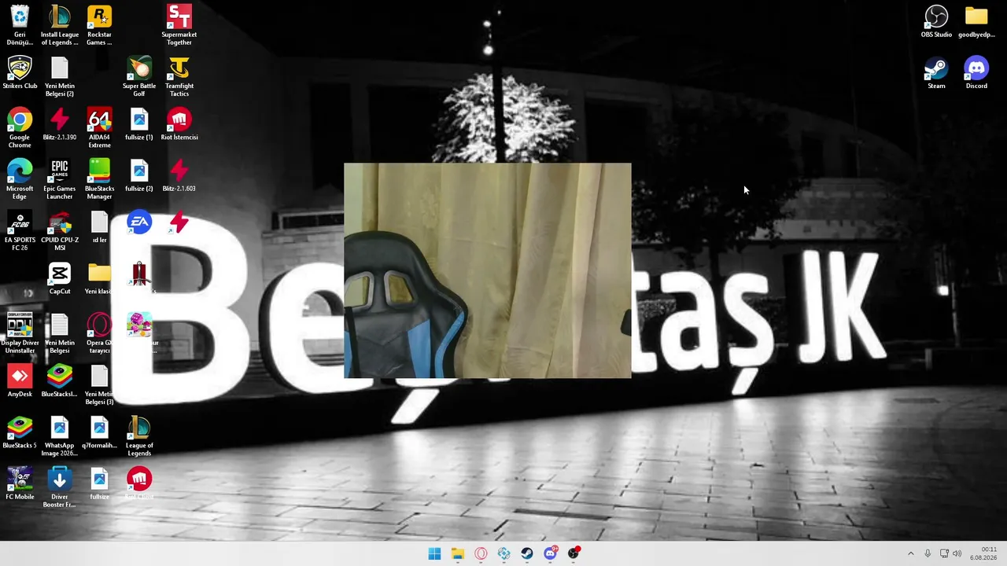Launch Steam from the desktop shortcut
This screenshot has width=1007, height=566.
coord(936,73)
